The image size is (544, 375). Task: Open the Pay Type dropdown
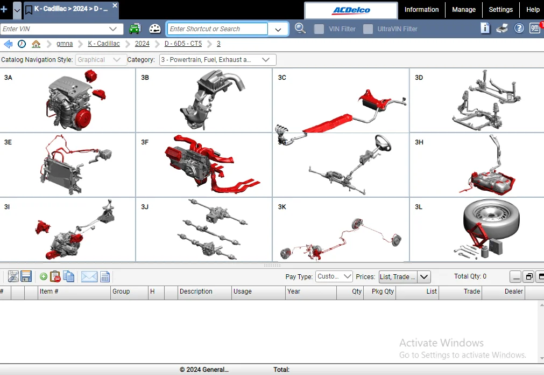[x=334, y=276]
